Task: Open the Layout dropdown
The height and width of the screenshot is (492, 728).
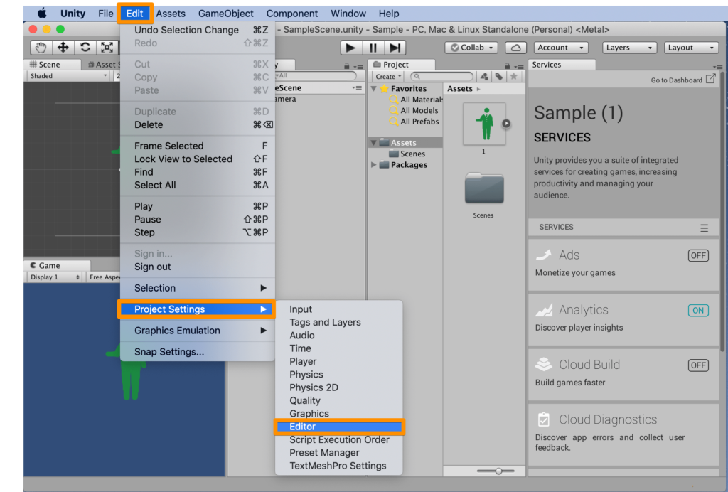Action: (690, 48)
